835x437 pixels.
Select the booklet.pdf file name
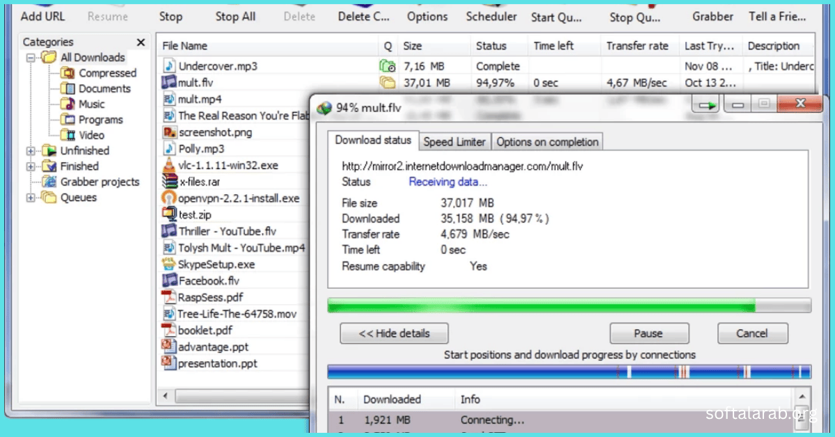[x=205, y=331]
